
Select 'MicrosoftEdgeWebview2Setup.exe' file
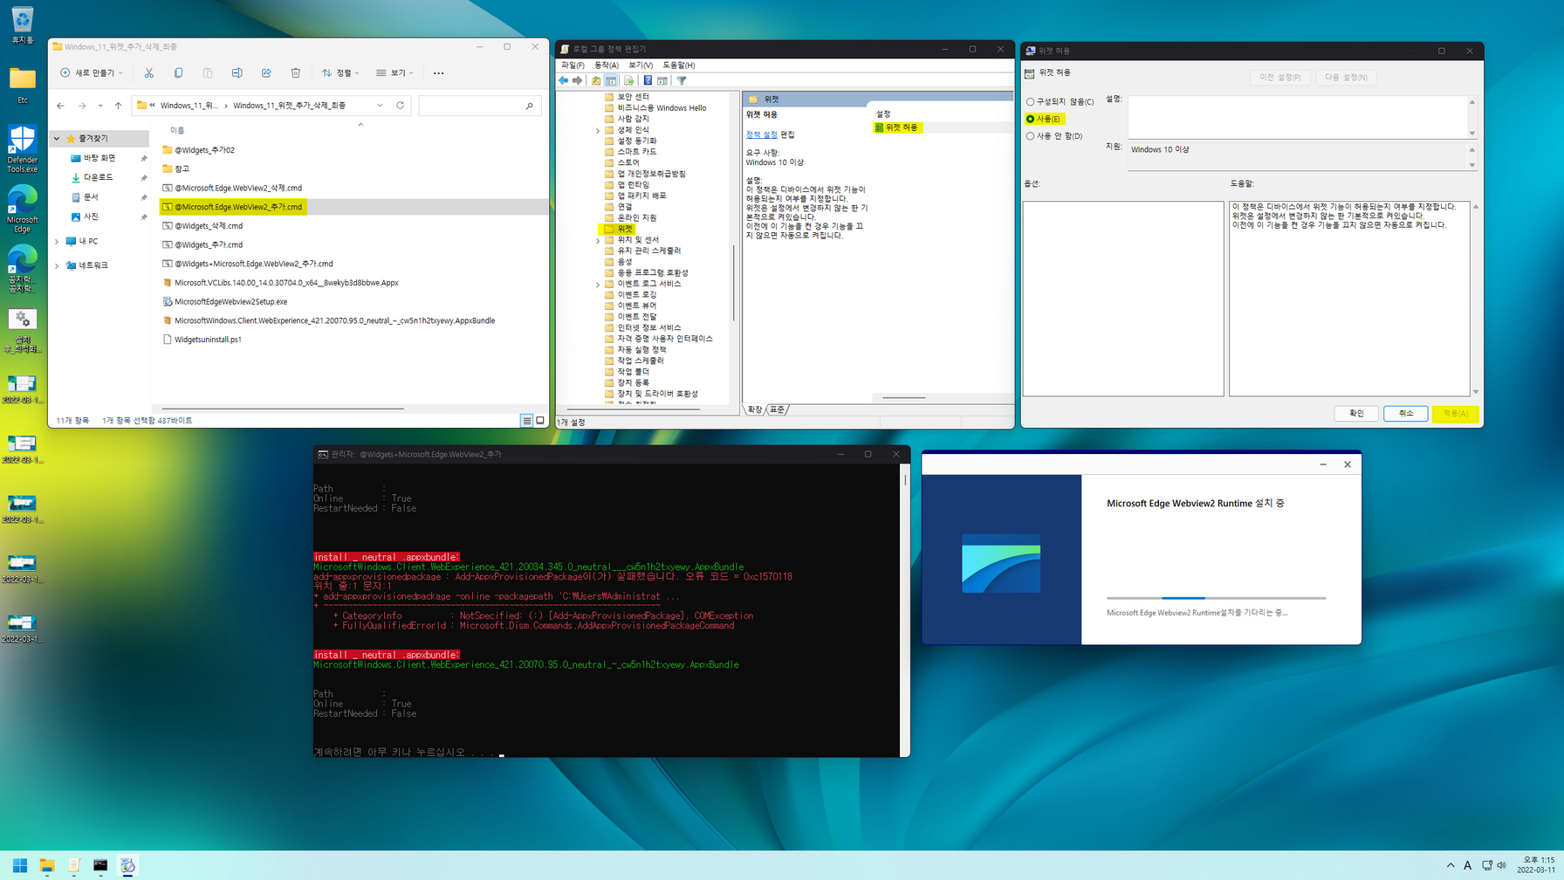[225, 302]
